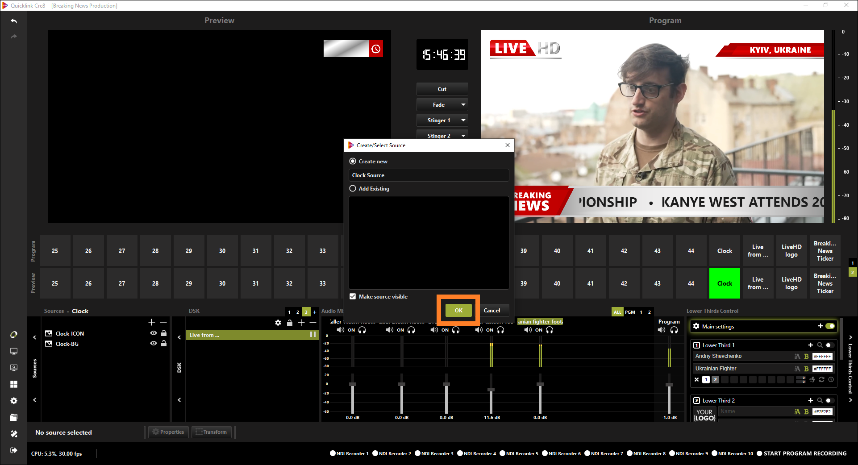Switch to DSK tab 2
The width and height of the screenshot is (858, 465).
298,312
